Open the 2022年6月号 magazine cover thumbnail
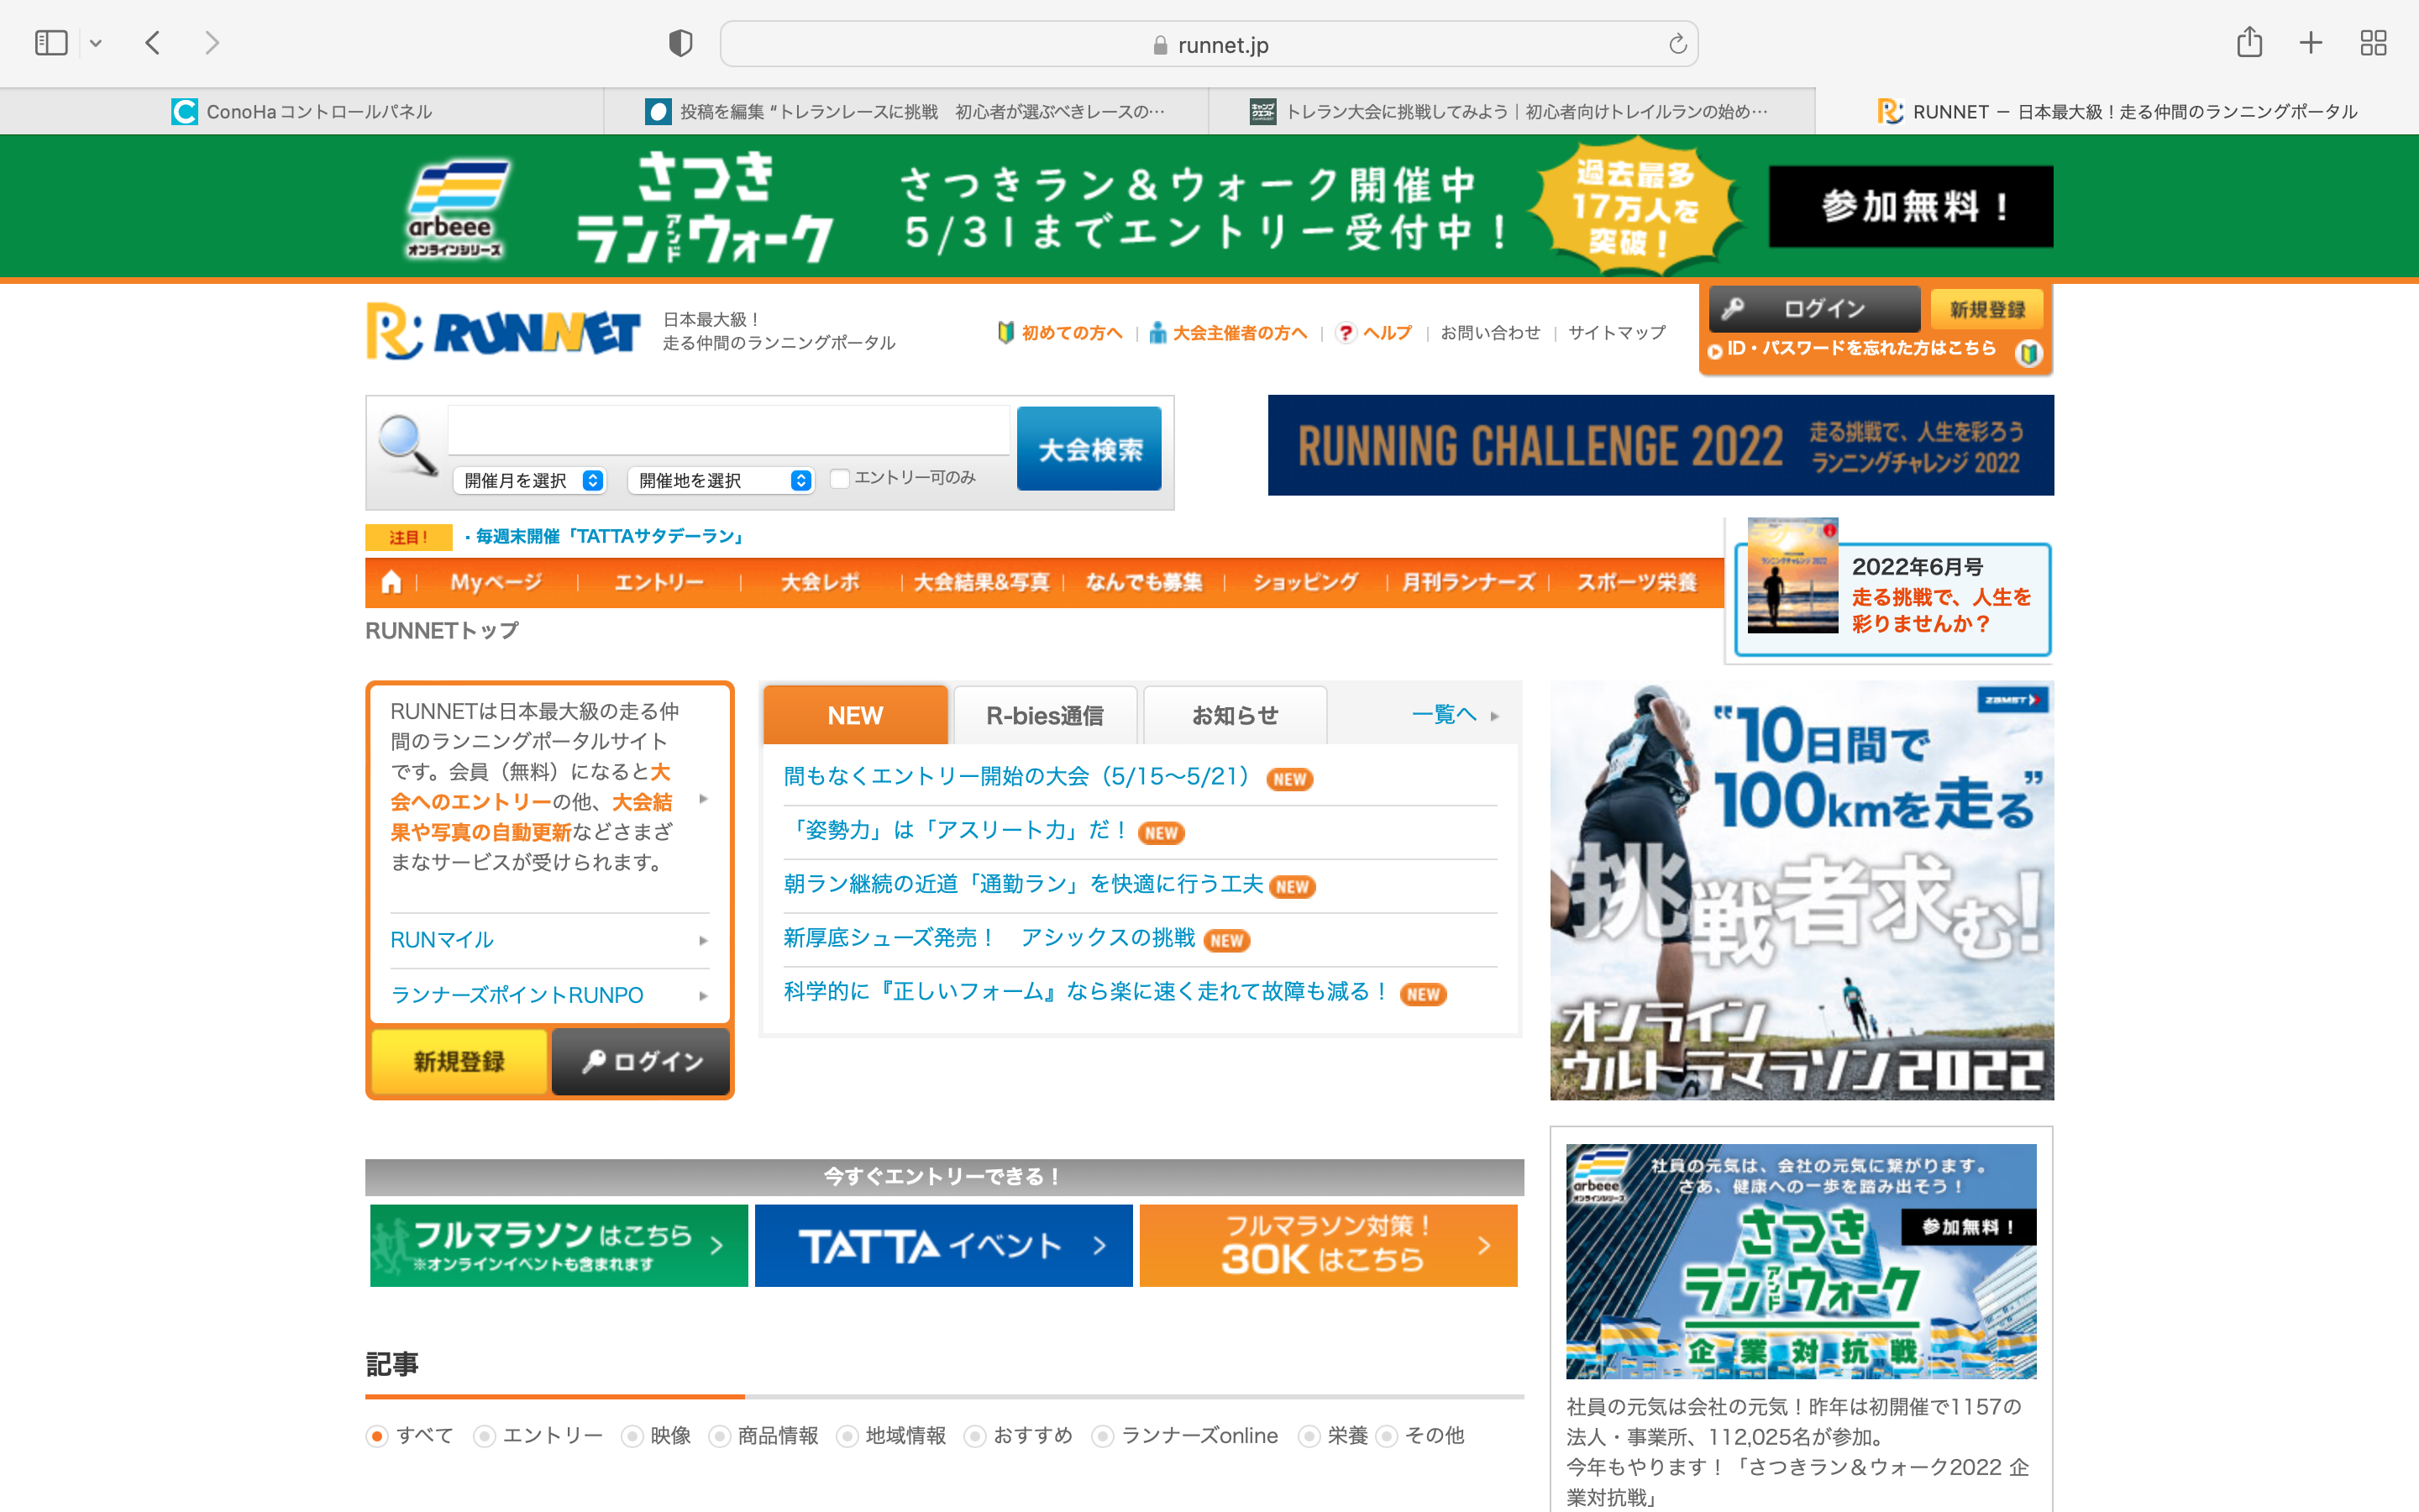This screenshot has width=2419, height=1512. [x=1792, y=576]
